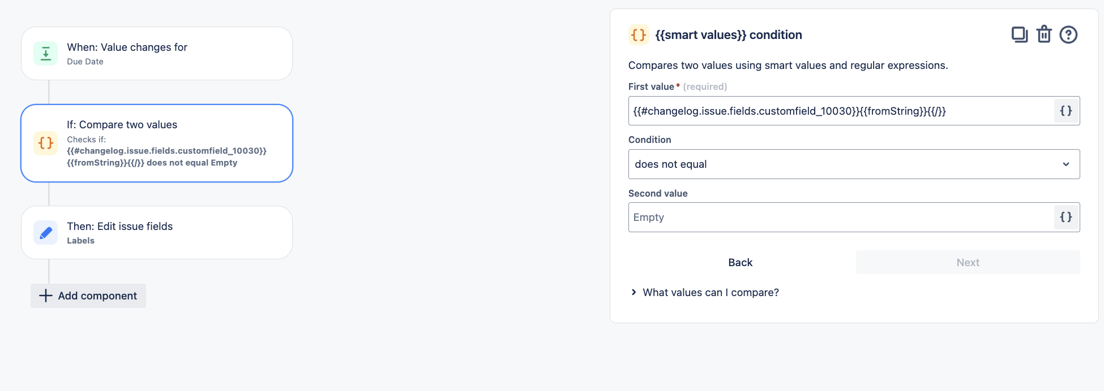
Task: Click the blue pencil Edit issue icon
Action: coord(46,233)
